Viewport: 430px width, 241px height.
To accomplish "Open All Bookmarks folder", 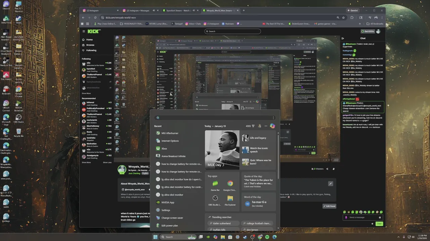I will click(x=375, y=24).
